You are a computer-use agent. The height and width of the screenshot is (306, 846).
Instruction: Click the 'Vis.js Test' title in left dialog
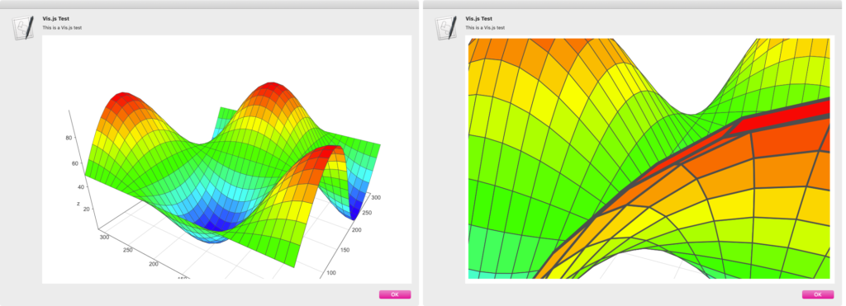tap(56, 19)
